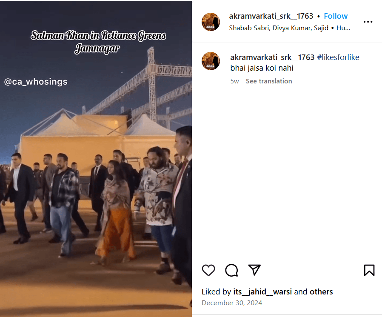Click See translation under caption
Image resolution: width=382 pixels, height=317 pixels.
pos(269,81)
